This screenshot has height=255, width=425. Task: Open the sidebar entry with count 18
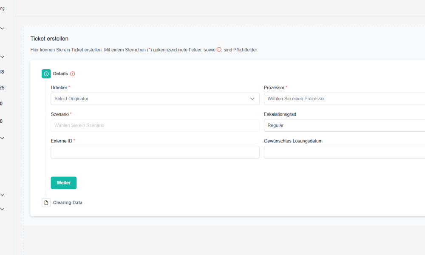[2, 72]
